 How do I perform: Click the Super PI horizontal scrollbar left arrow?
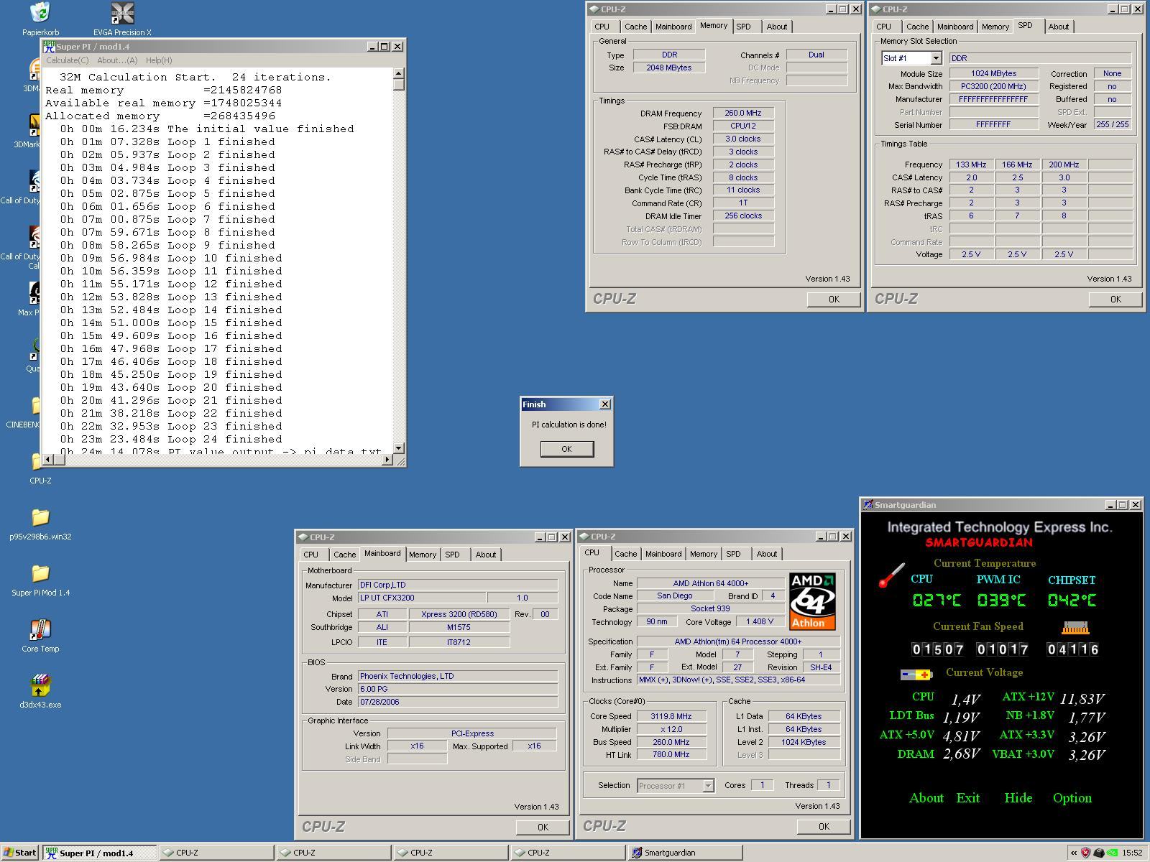click(x=48, y=459)
